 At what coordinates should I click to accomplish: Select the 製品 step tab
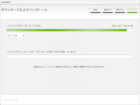(x=95, y=11)
